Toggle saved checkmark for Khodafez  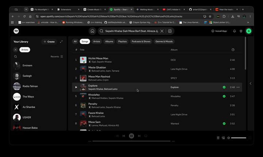pyautogui.click(x=224, y=96)
